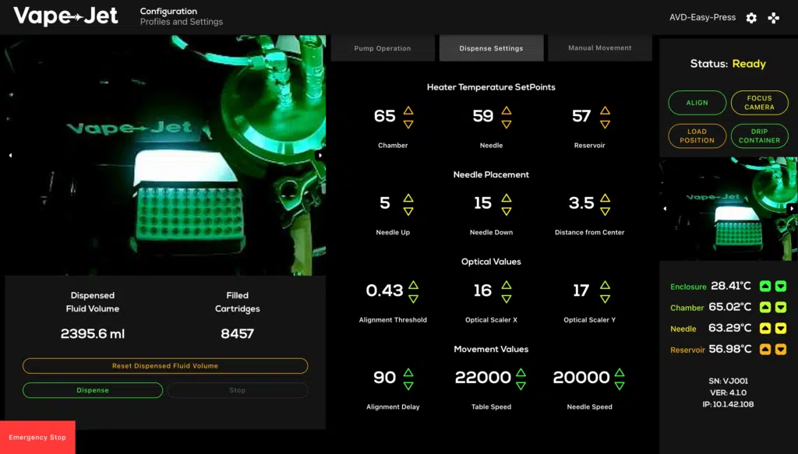Viewport: 798px width, 454px height.
Task: Click the small camera preview thumbnail
Action: [x=729, y=209]
